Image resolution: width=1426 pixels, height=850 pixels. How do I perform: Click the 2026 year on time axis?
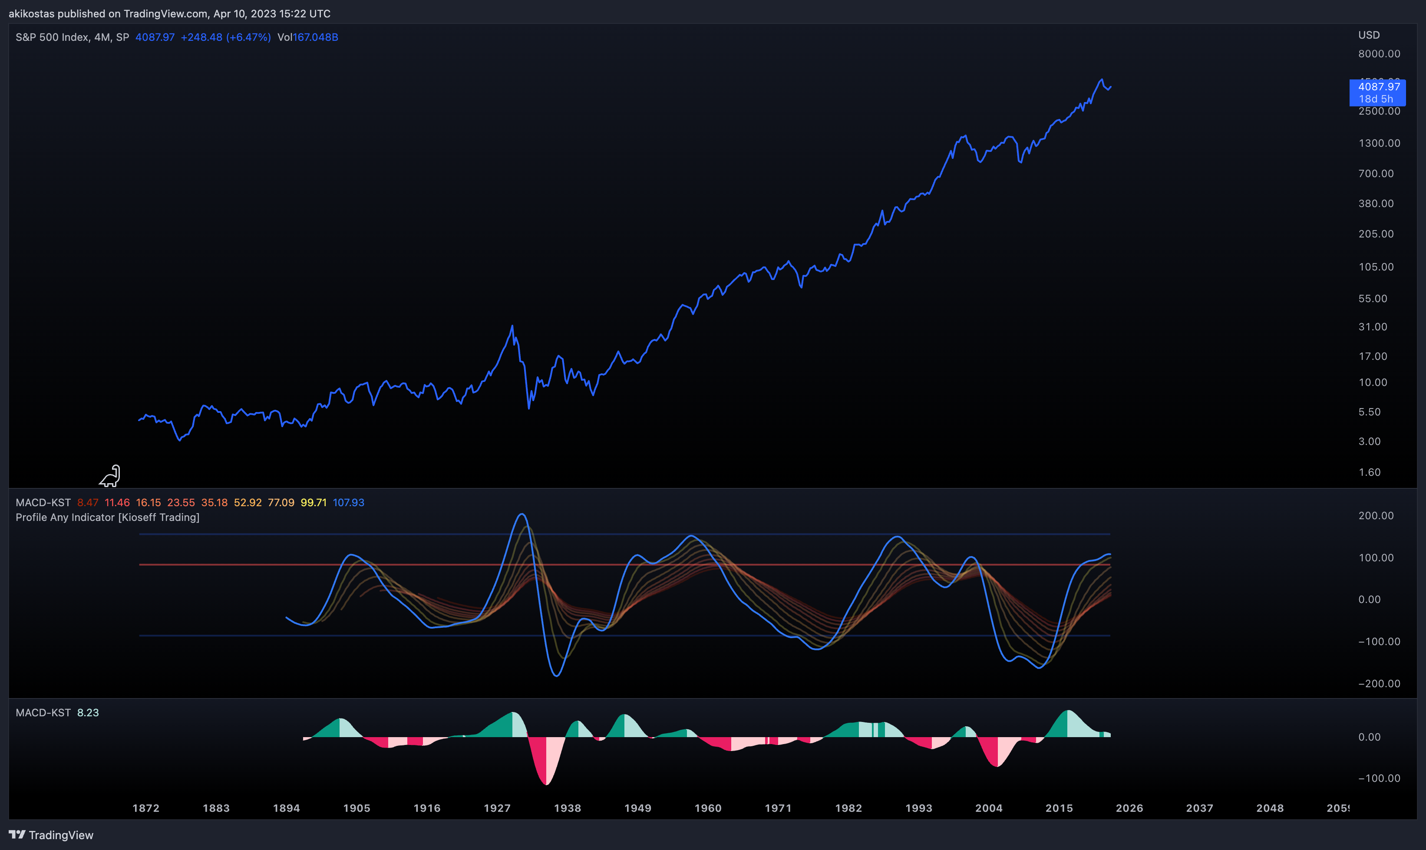(x=1129, y=808)
